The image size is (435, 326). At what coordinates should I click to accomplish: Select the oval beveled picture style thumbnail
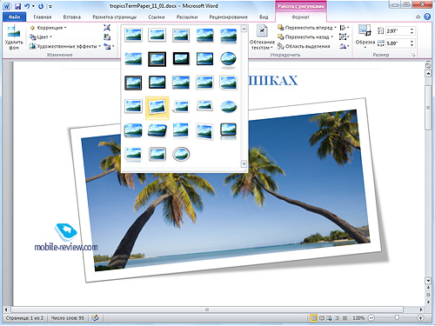[229, 59]
